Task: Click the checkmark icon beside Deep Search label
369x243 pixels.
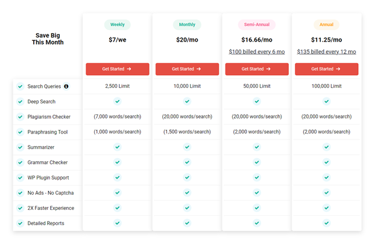Action: coord(20,102)
